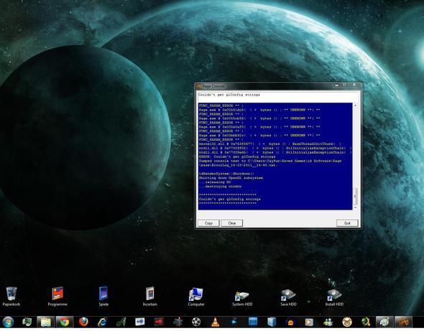Open the Windows Explorer folder taskbar icon
Viewport: 424px width, 331px height.
46,322
